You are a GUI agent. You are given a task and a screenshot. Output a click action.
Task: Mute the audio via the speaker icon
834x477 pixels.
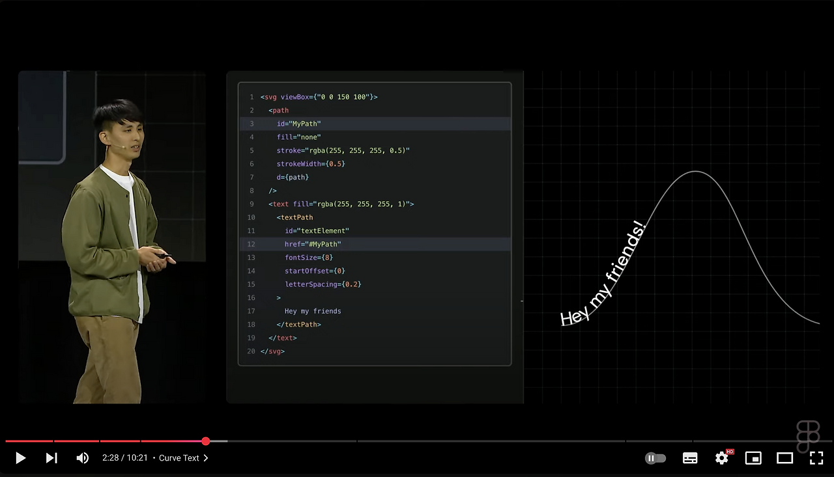[82, 457]
